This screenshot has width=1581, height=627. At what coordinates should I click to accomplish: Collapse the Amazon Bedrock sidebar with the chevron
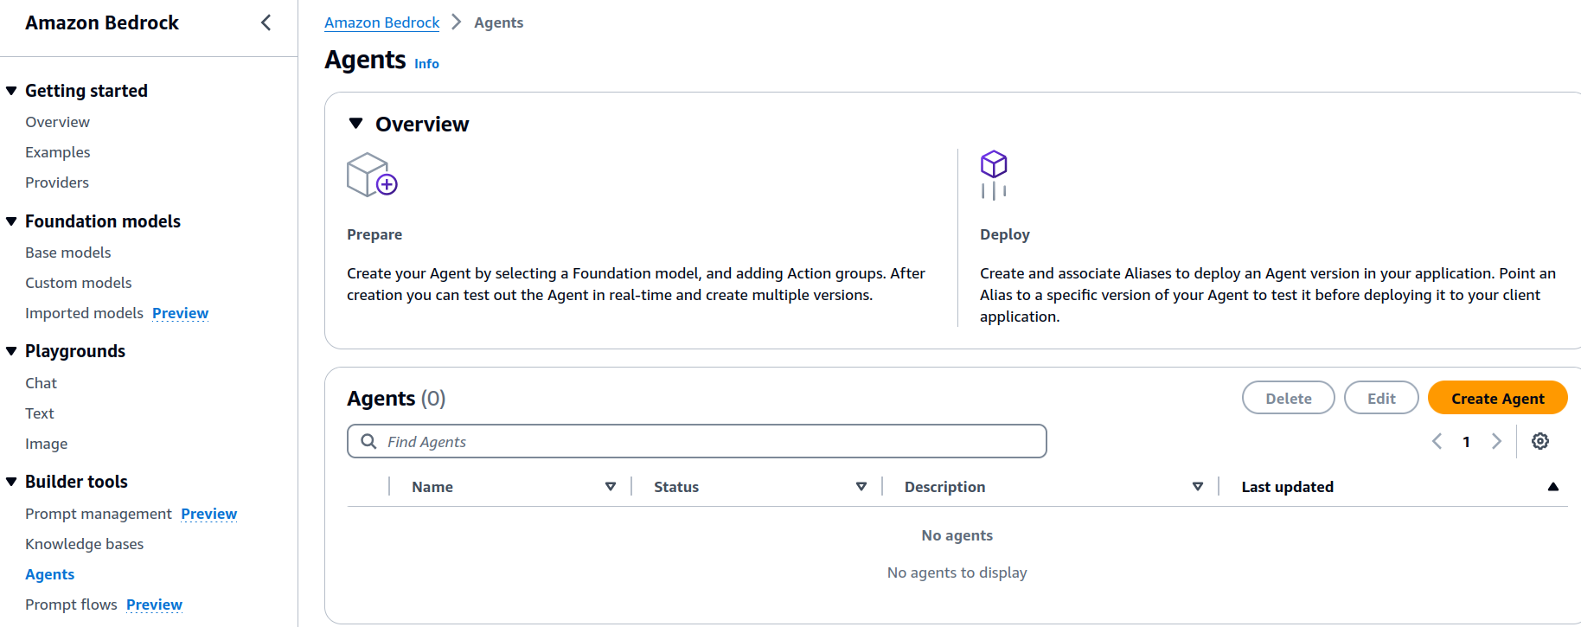click(x=266, y=22)
